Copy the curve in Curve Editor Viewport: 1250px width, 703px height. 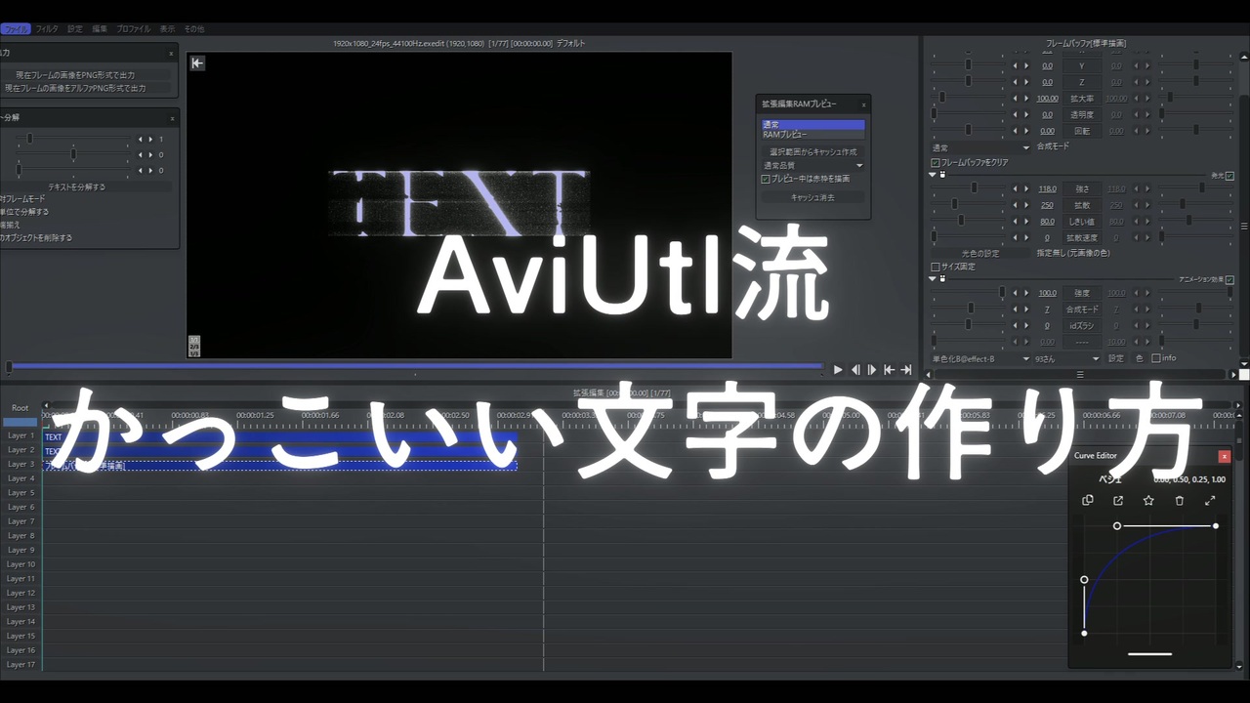point(1088,500)
